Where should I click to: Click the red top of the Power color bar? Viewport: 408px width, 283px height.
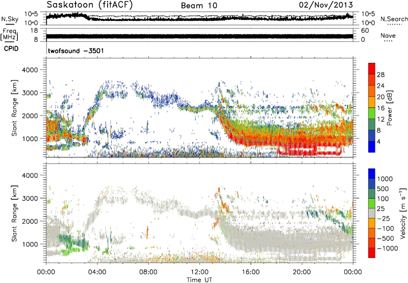coord(372,68)
